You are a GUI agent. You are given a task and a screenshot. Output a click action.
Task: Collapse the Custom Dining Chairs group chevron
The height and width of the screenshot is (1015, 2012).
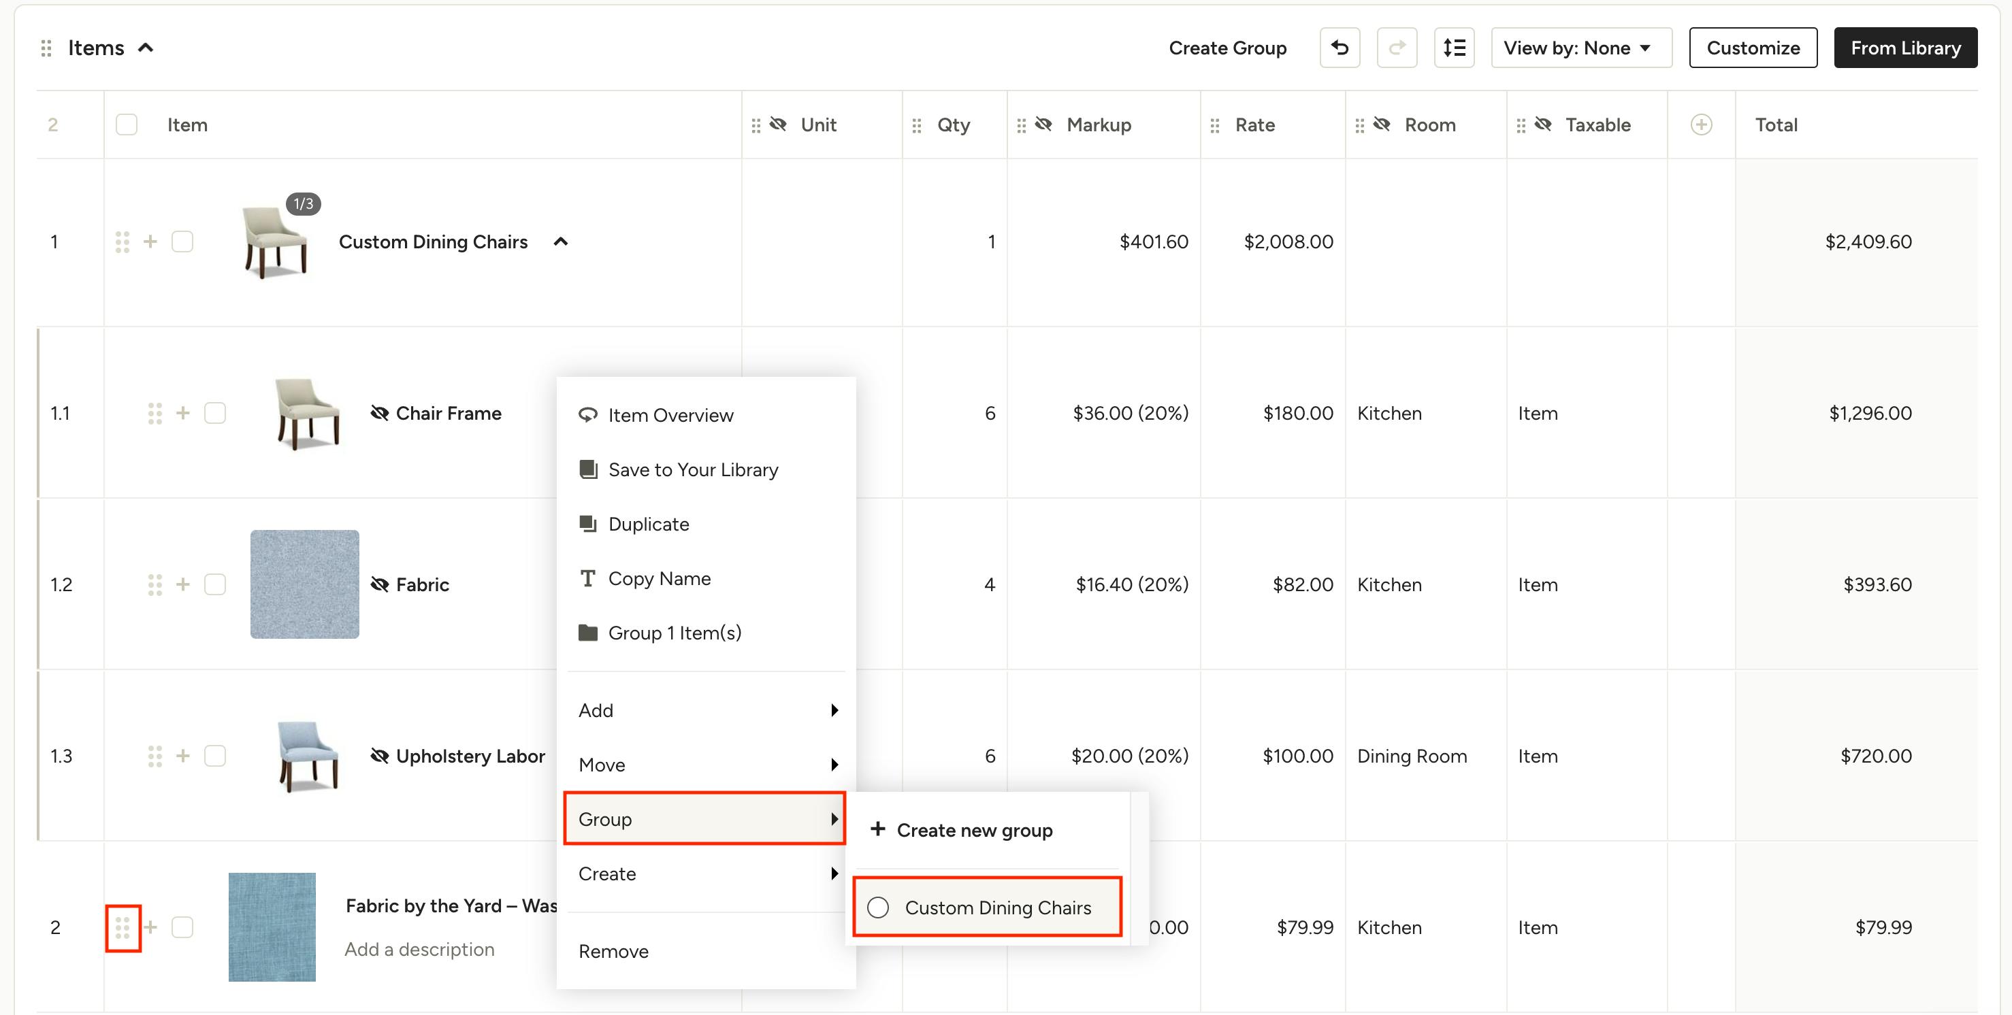pyautogui.click(x=560, y=242)
